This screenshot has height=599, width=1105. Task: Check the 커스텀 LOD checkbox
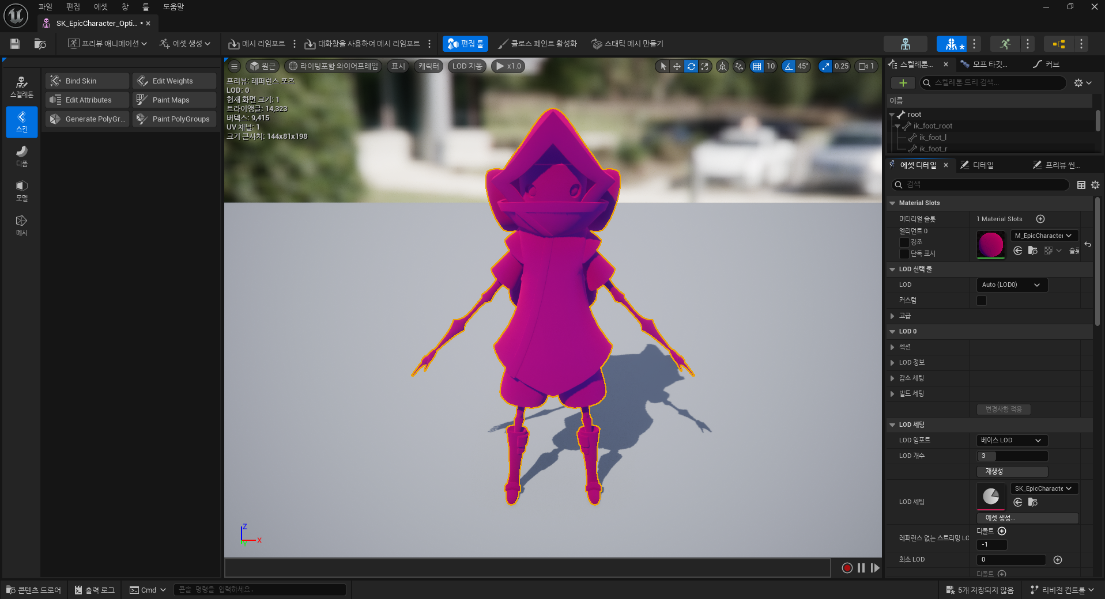(x=982, y=301)
